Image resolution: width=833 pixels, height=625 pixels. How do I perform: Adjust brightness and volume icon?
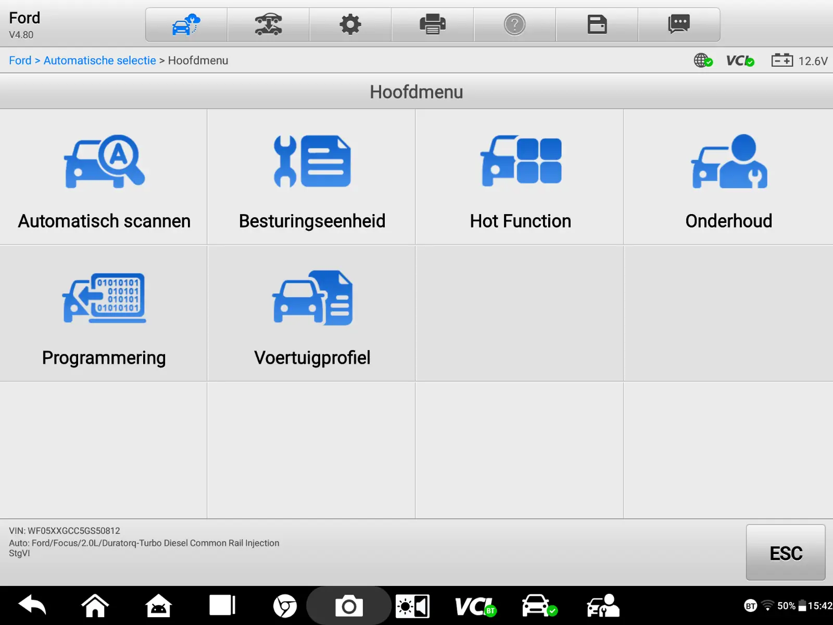click(x=412, y=606)
